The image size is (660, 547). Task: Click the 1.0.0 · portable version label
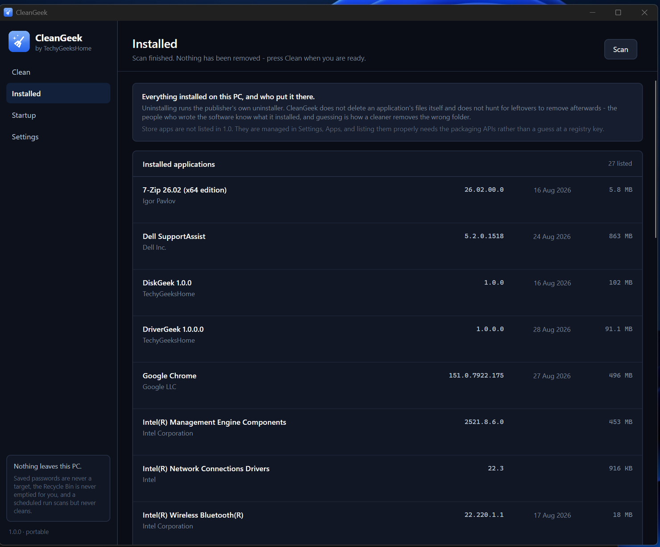pos(29,532)
